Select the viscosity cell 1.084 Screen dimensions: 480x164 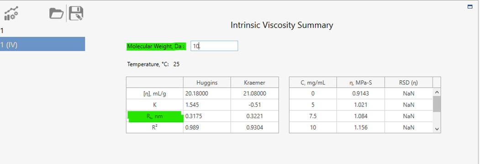361,116
